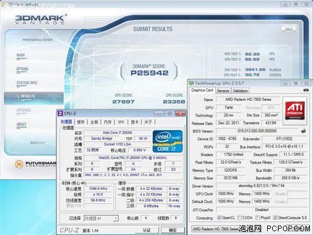The width and height of the screenshot is (313, 235).
Task: Switch to the 内存 tab in CPU-Z
Action: (x=108, y=122)
